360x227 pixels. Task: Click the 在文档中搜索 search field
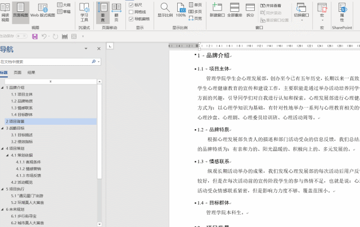tap(45, 62)
